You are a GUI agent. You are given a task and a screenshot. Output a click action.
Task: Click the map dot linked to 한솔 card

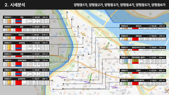(x=67, y=12)
